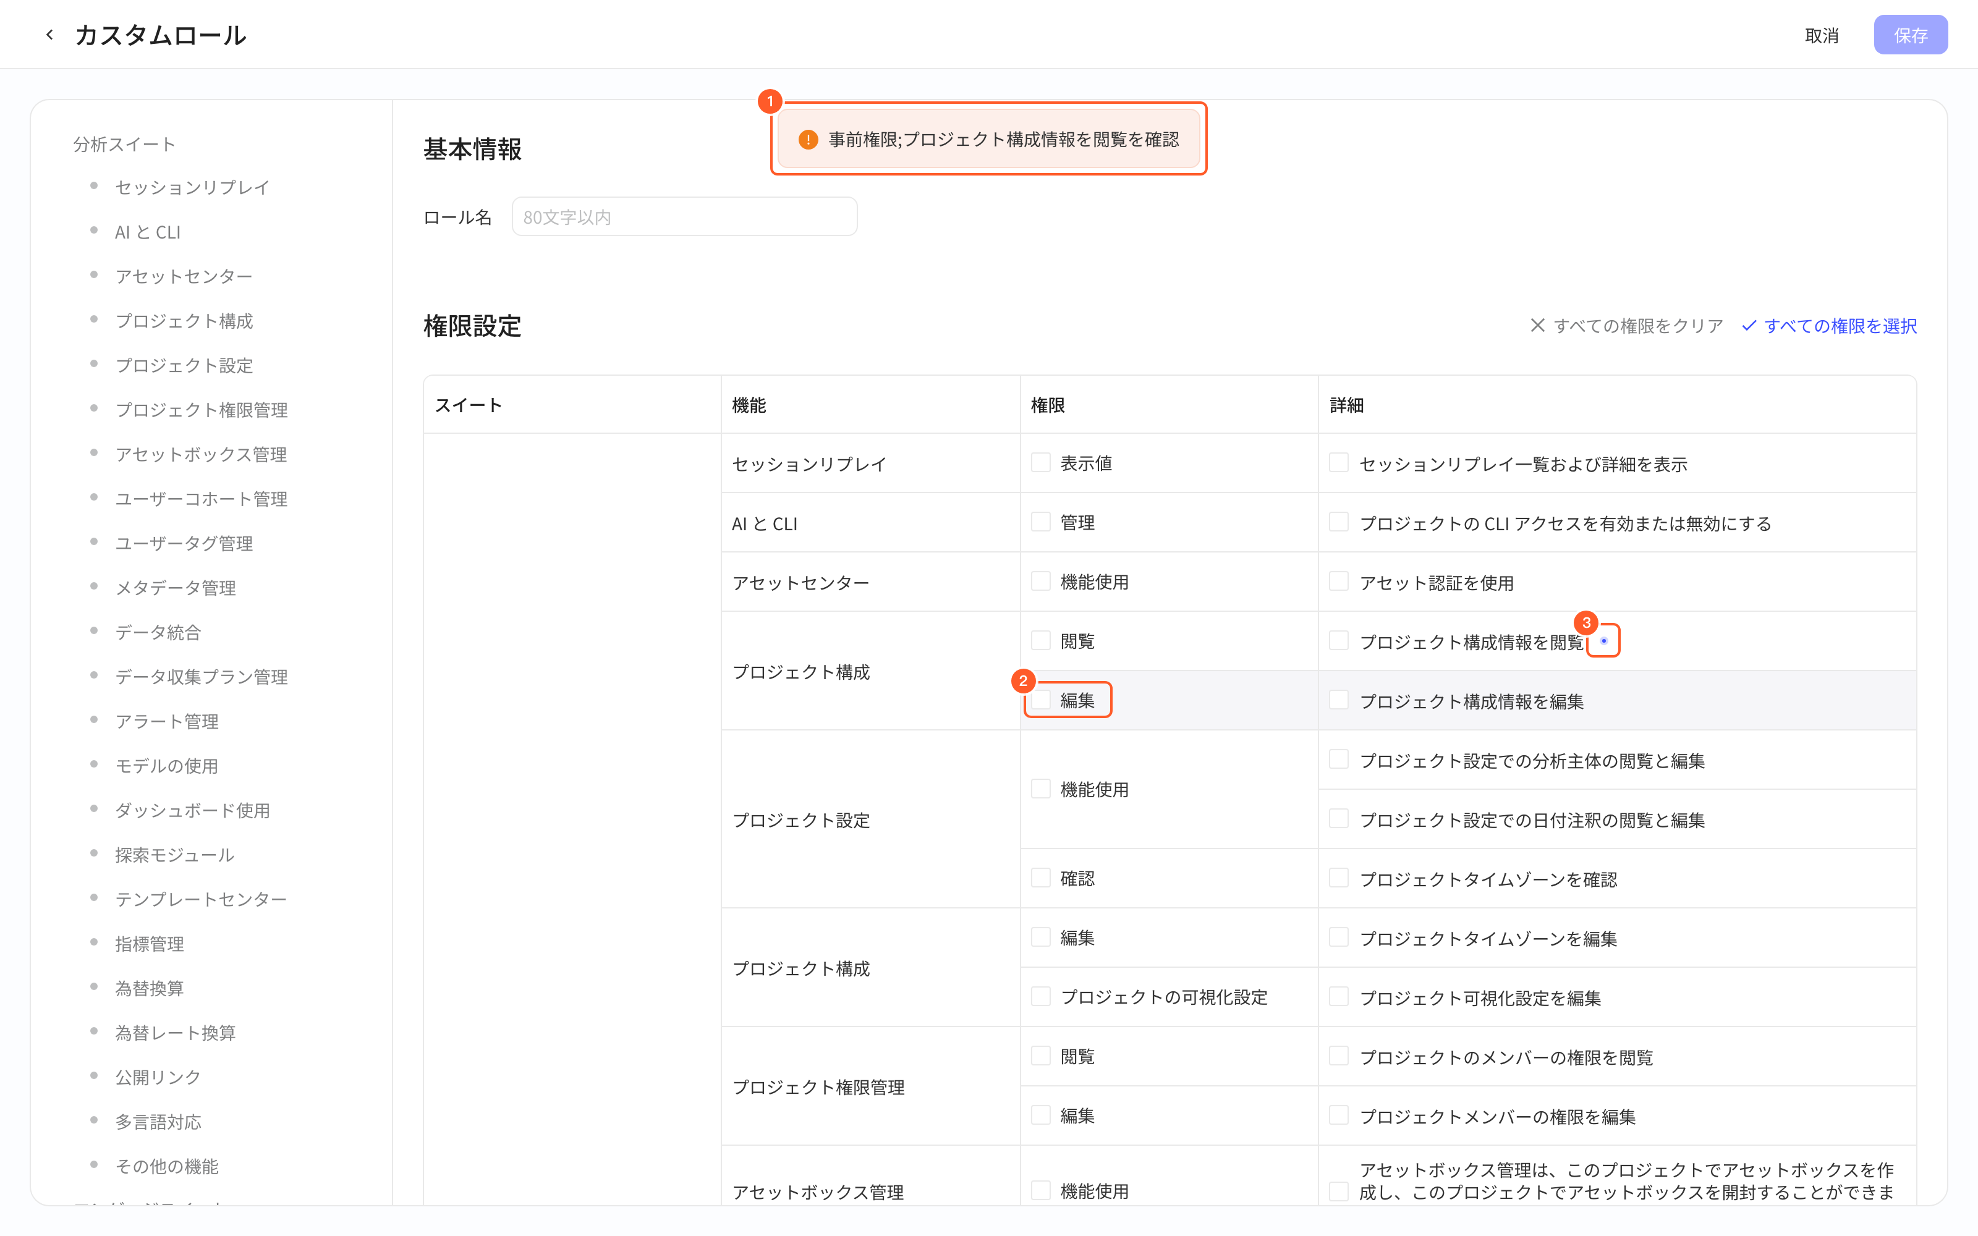Viewport: 1978px width, 1236px height.
Task: Click the 分析スイート sidebar heading
Action: click(124, 145)
